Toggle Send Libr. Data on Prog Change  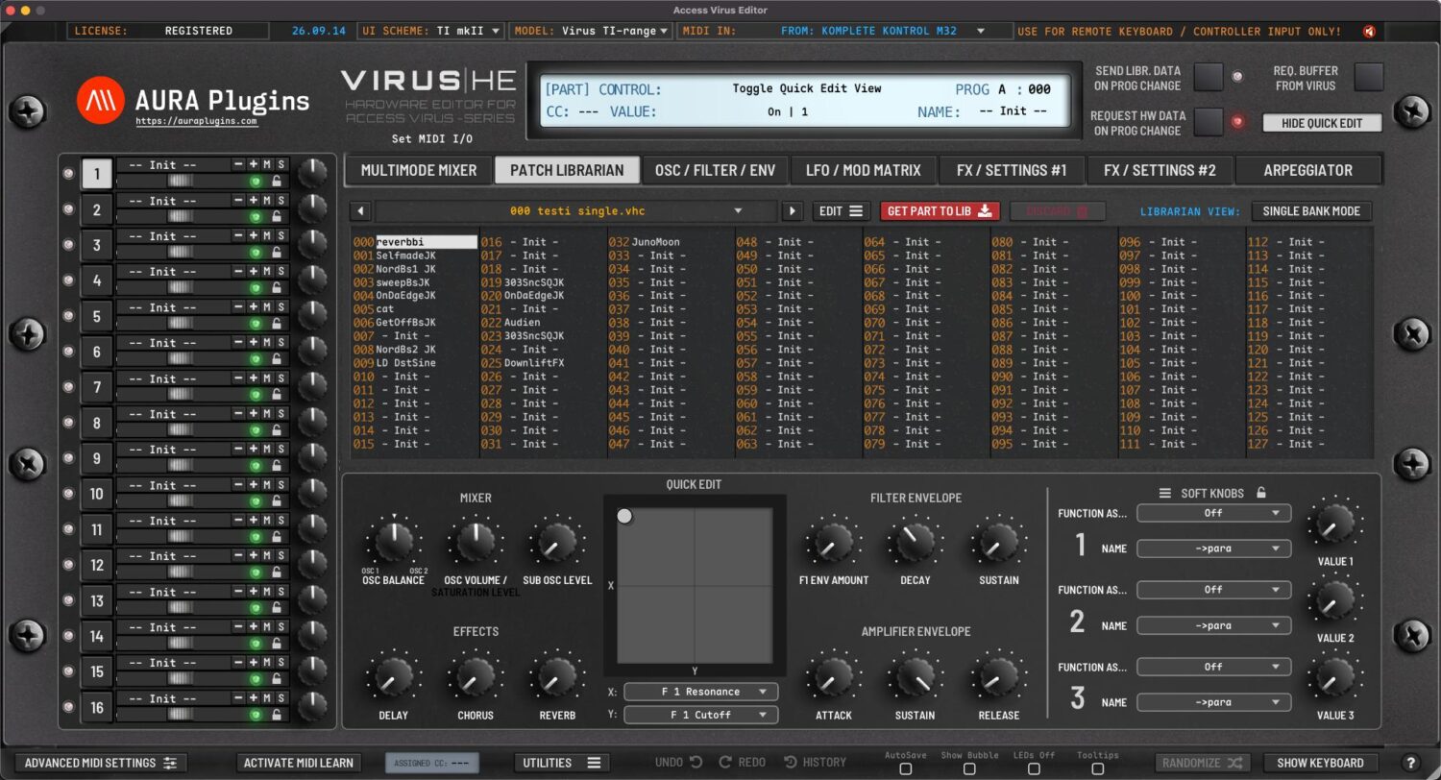coord(1209,77)
